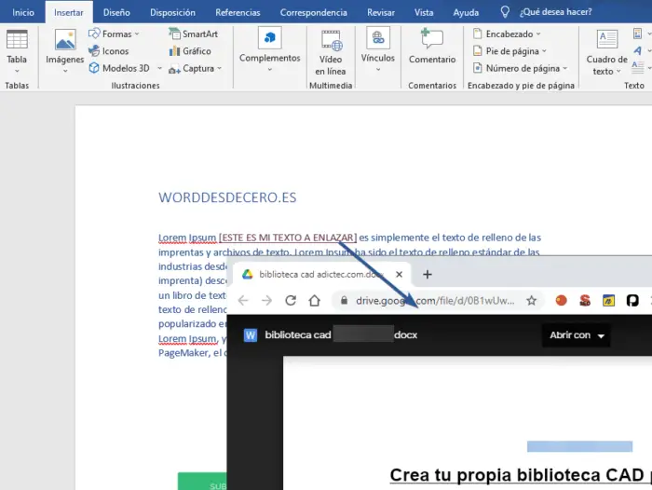Click the browser home button

click(315, 300)
